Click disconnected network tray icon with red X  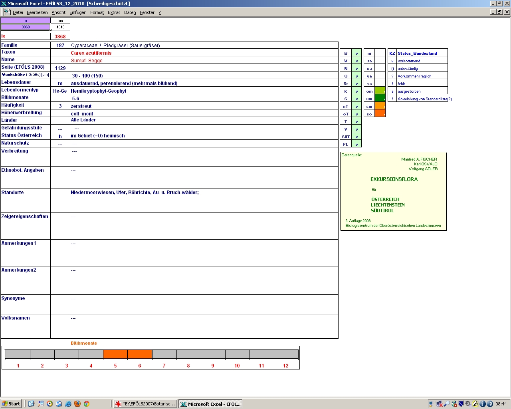(440, 404)
